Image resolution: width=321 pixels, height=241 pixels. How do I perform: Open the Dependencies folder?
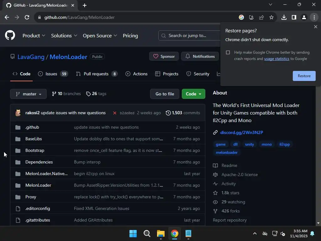(39, 162)
